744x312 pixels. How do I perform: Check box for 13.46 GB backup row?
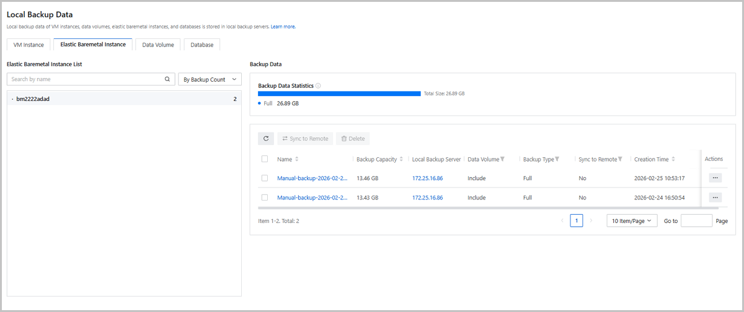coord(265,178)
